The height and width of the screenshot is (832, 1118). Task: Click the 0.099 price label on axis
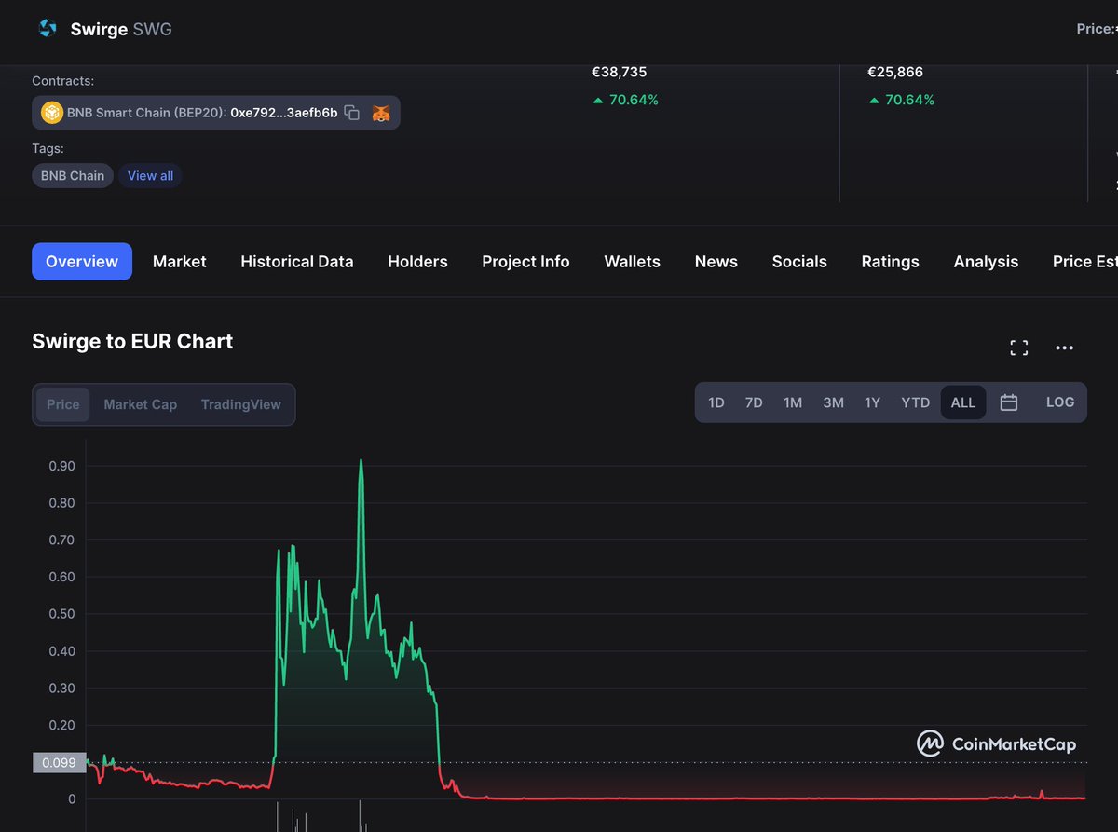click(x=60, y=763)
